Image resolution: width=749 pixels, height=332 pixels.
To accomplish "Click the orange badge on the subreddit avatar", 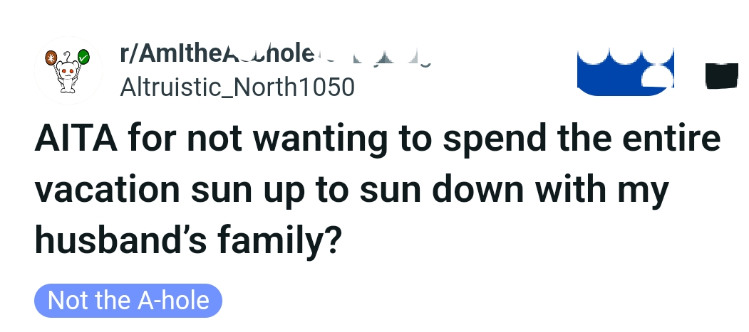I will pyautogui.click(x=51, y=56).
